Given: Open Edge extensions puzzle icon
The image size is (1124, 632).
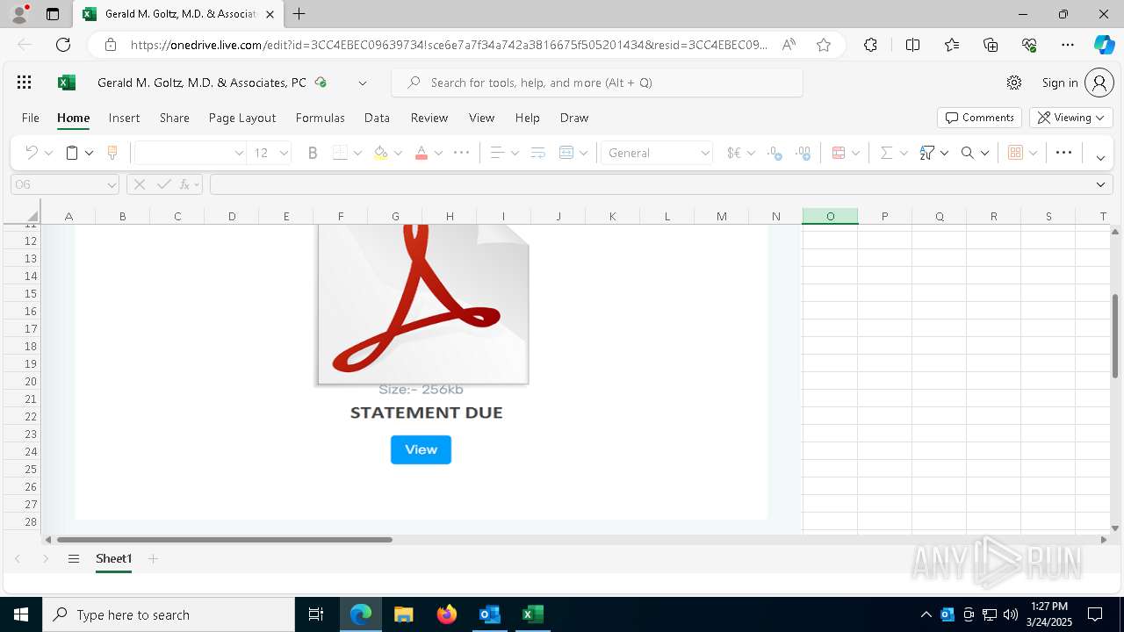Looking at the screenshot, I should (x=870, y=45).
